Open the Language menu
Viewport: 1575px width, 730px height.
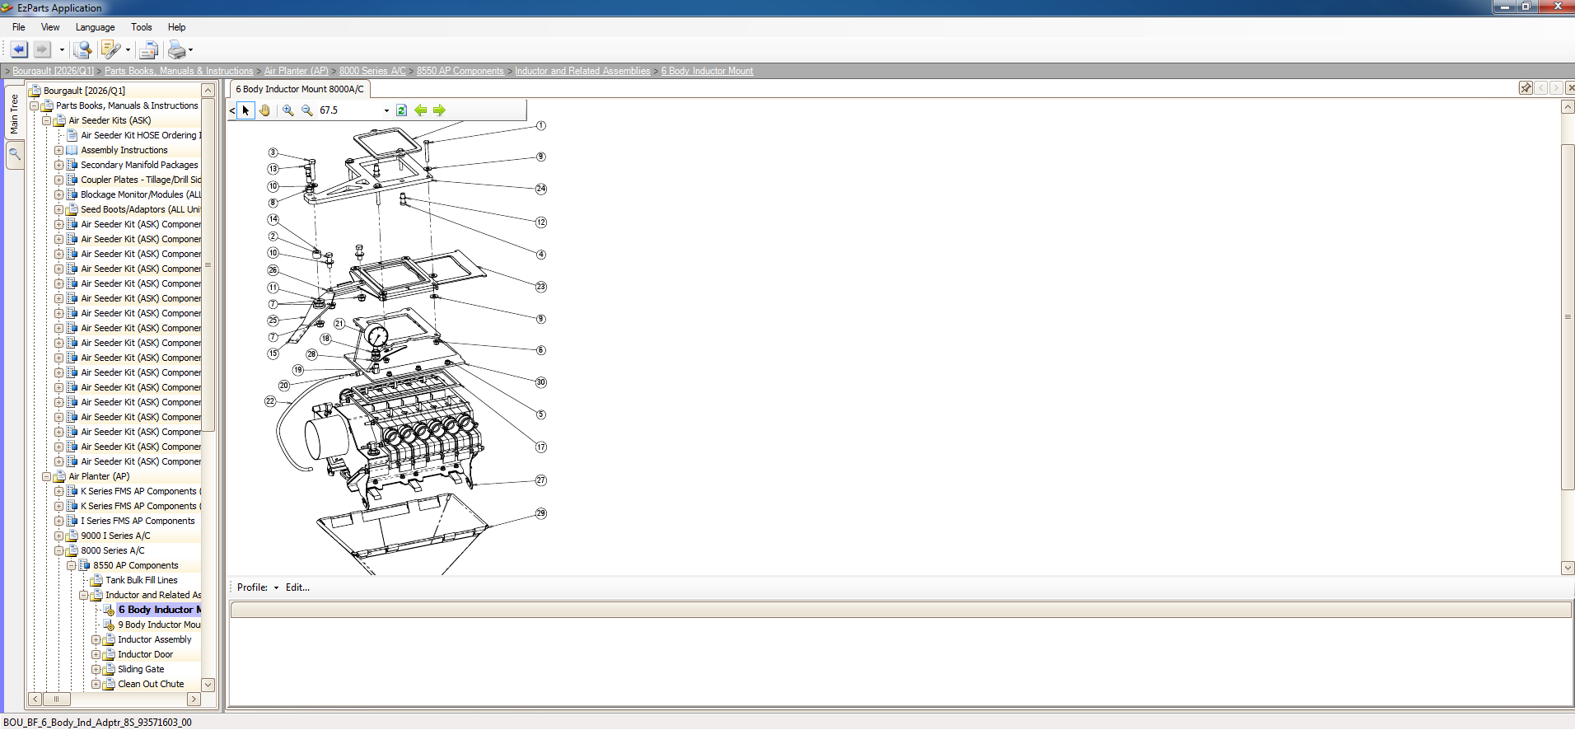click(x=95, y=27)
